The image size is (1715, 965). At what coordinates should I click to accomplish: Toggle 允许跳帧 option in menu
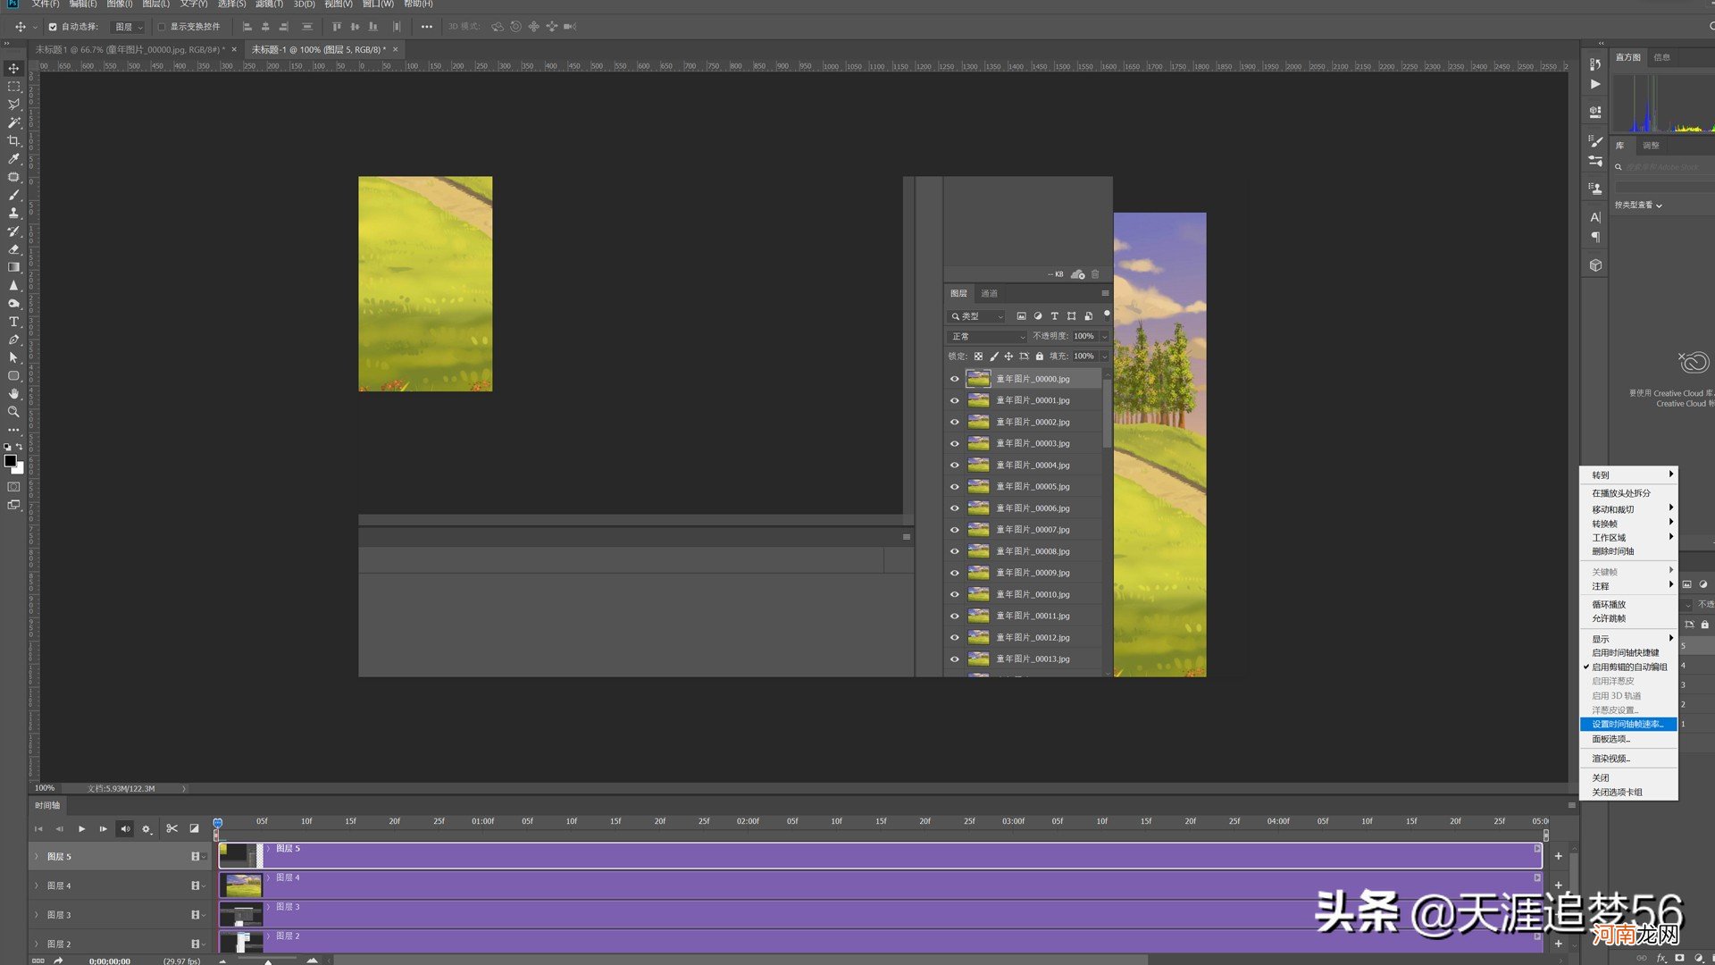click(x=1628, y=618)
